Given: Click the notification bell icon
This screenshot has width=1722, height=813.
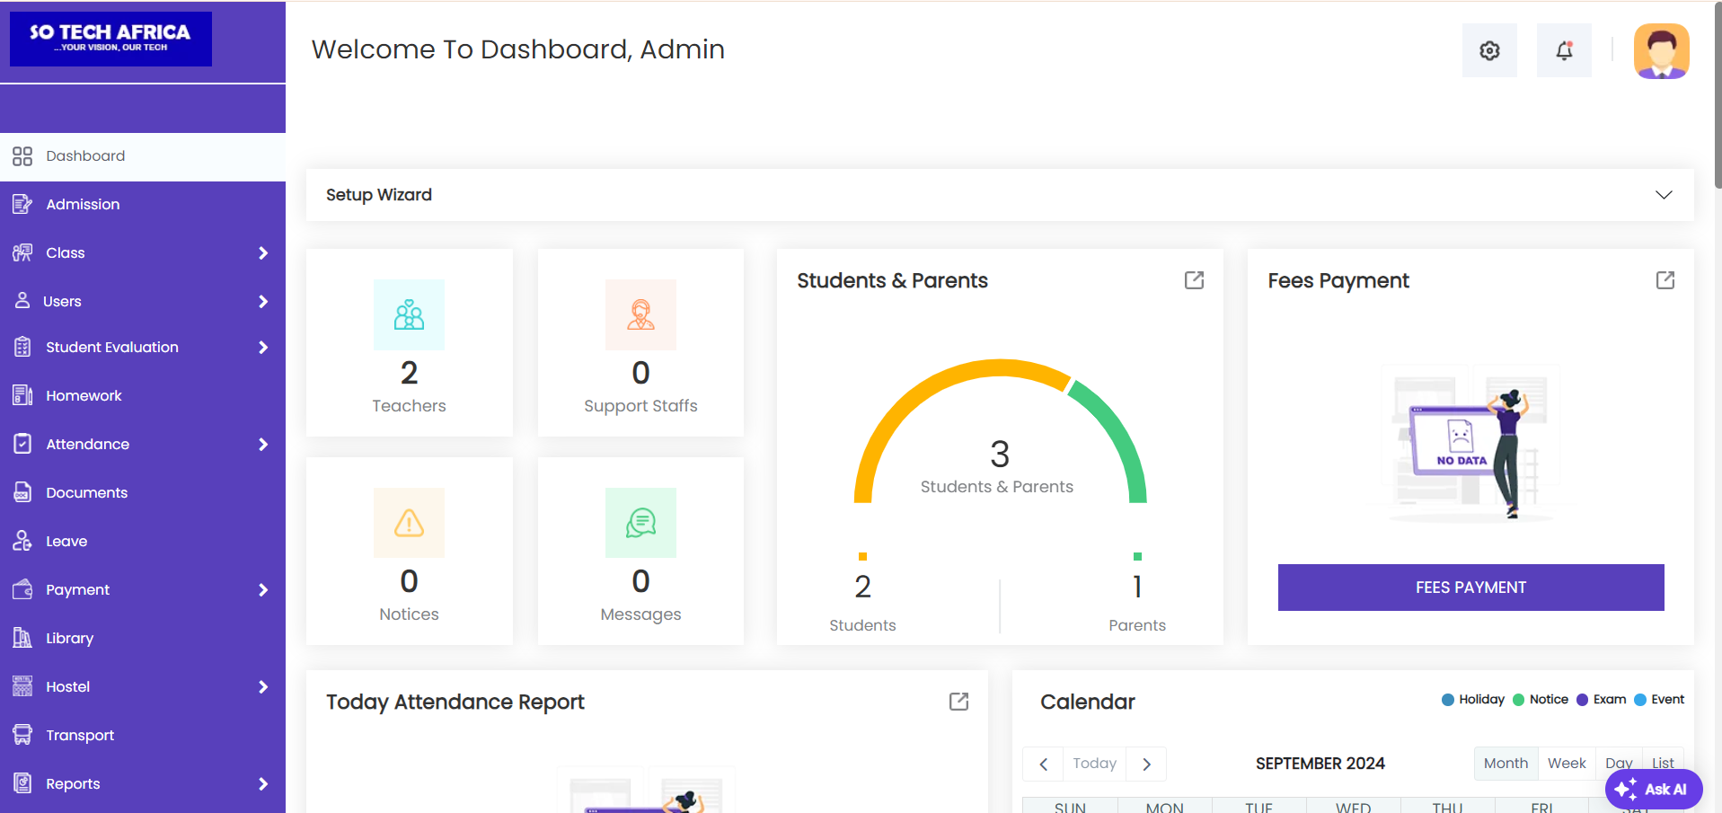Looking at the screenshot, I should pos(1564,50).
